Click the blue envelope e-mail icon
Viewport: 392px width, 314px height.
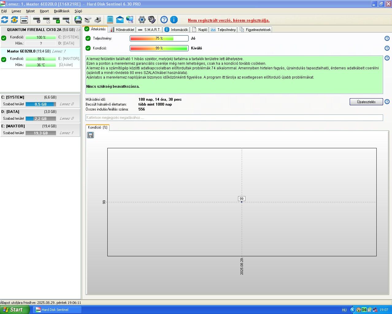120,20
